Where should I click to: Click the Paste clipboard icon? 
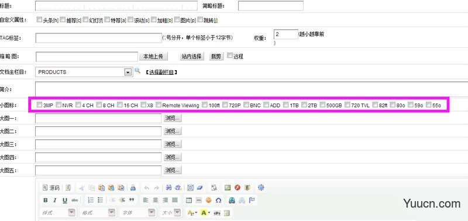[x=101, y=188]
